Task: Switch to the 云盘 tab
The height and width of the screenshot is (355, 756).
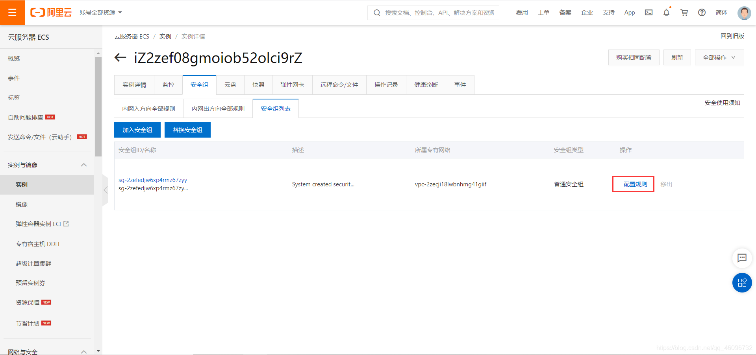Action: click(230, 85)
